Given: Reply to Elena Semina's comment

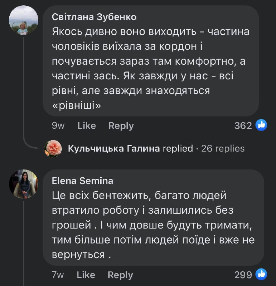Looking at the screenshot, I should pos(120,275).
